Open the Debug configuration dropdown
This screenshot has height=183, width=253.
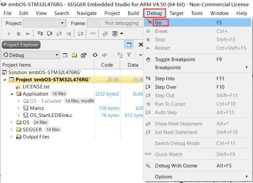coord(31,55)
